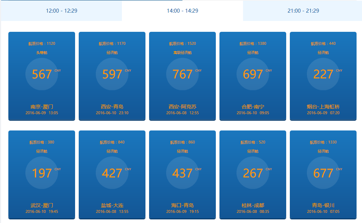The width and height of the screenshot is (362, 223).
Task: Click the 桂林-成都 route name
Action: pos(253,205)
